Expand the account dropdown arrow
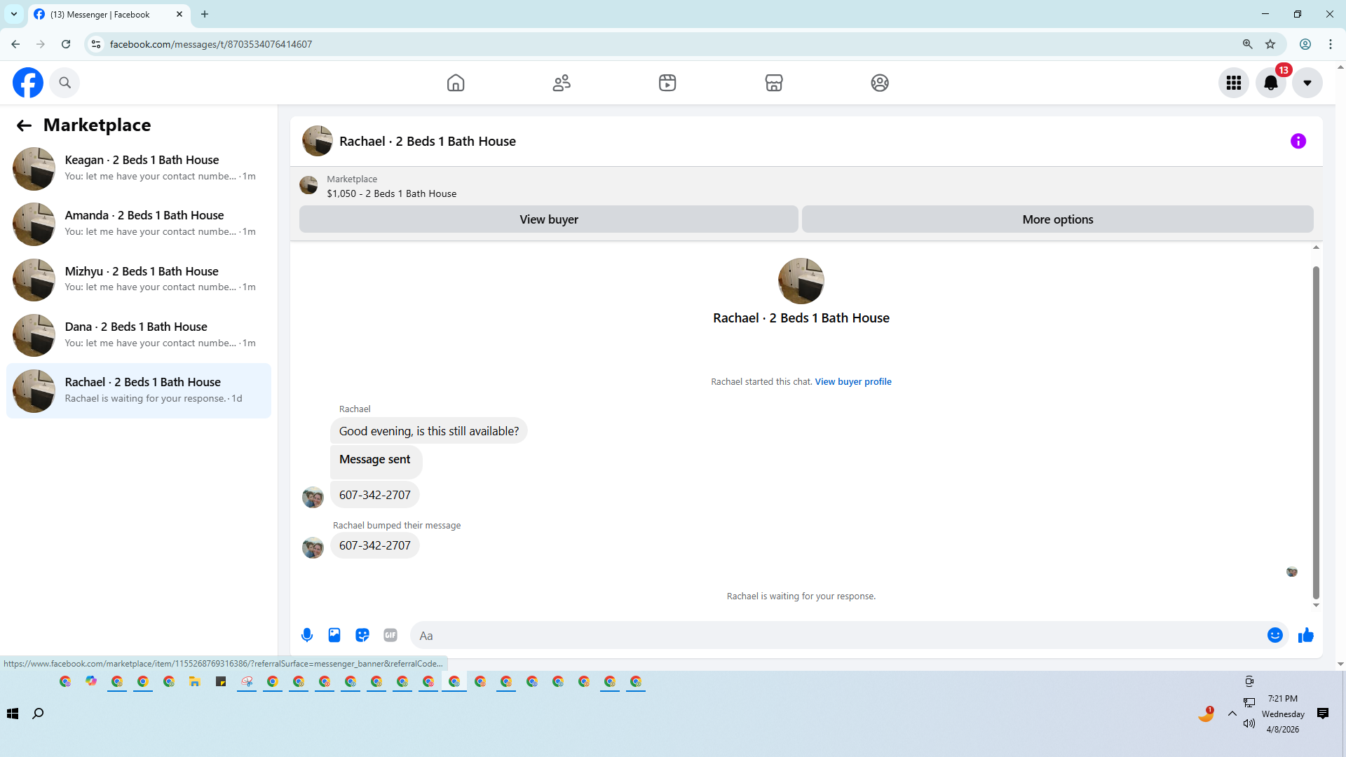Viewport: 1346px width, 757px height. tap(1307, 83)
